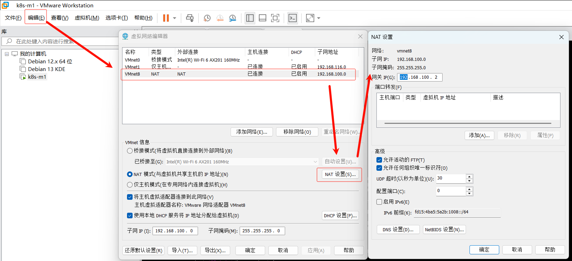Click the send Ctrl+Alt+Del toolbar icon
The width and height of the screenshot is (572, 261).
pyautogui.click(x=190, y=18)
